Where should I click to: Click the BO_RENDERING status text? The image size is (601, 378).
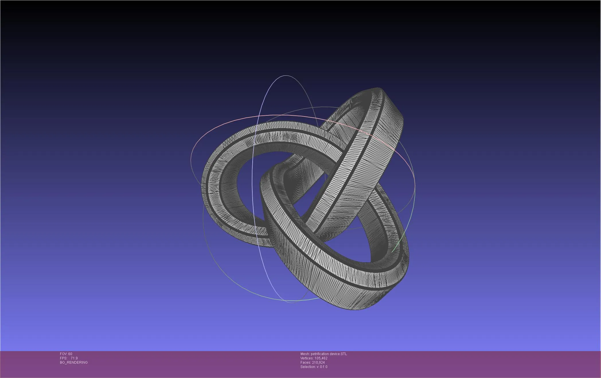tap(74, 363)
